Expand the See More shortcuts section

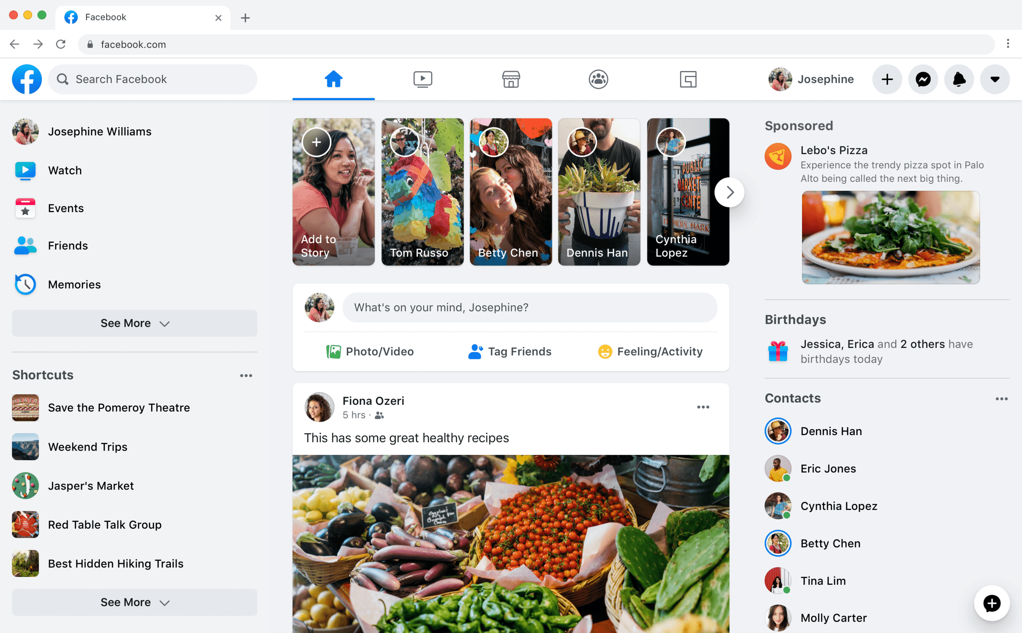click(x=134, y=602)
